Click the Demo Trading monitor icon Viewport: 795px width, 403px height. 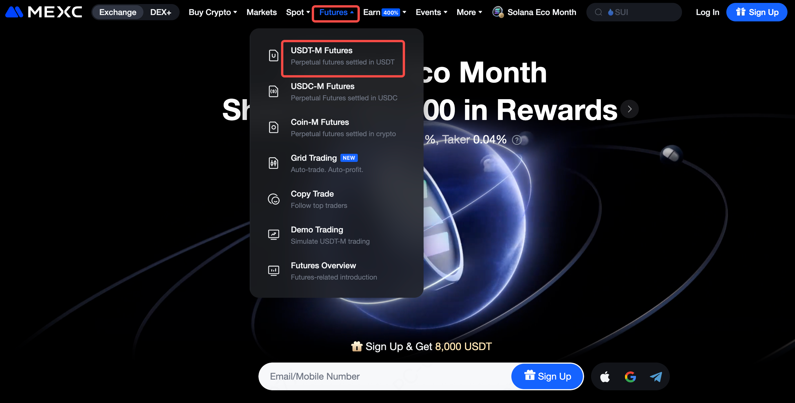click(x=273, y=235)
